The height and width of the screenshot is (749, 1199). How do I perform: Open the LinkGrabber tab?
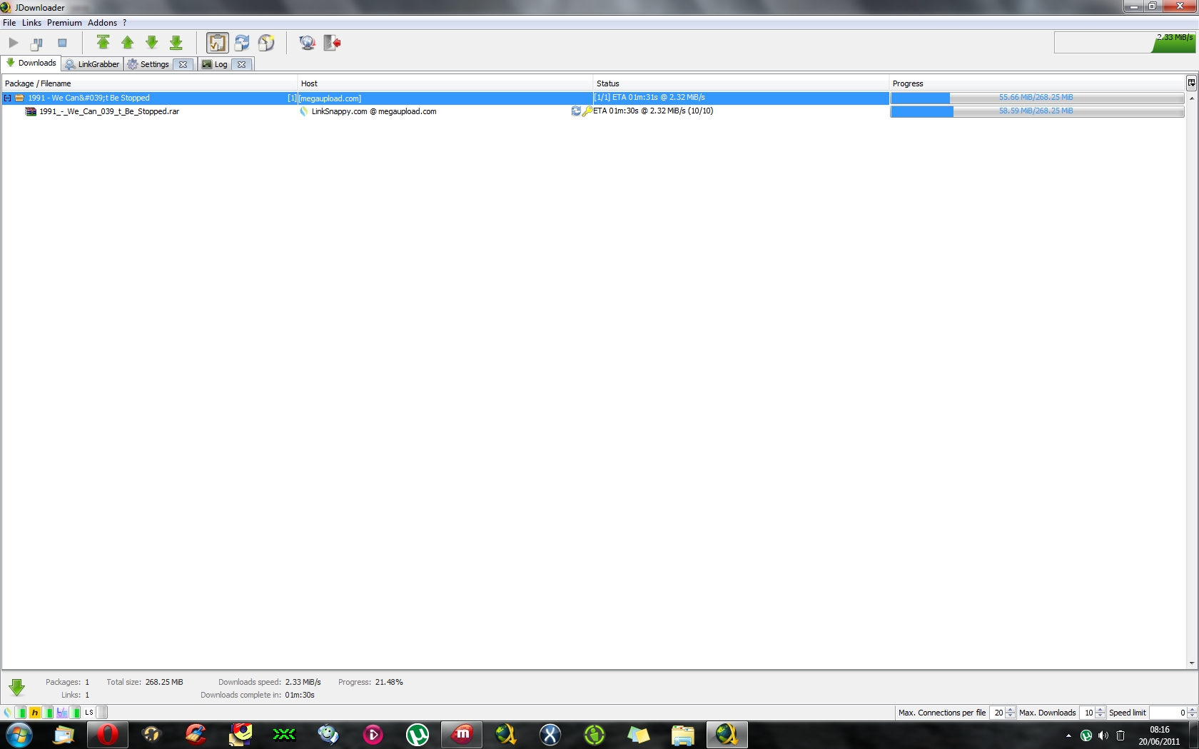pos(92,64)
